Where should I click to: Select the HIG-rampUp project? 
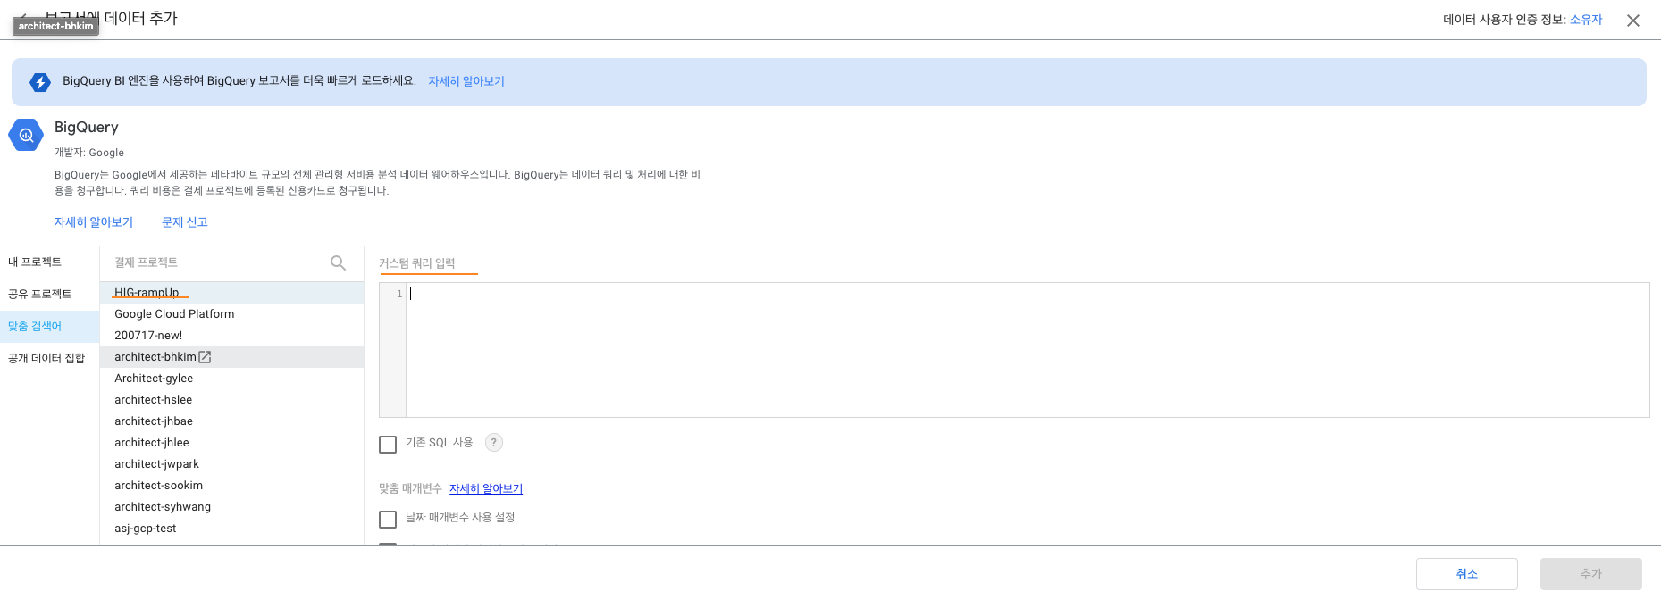[231, 293]
